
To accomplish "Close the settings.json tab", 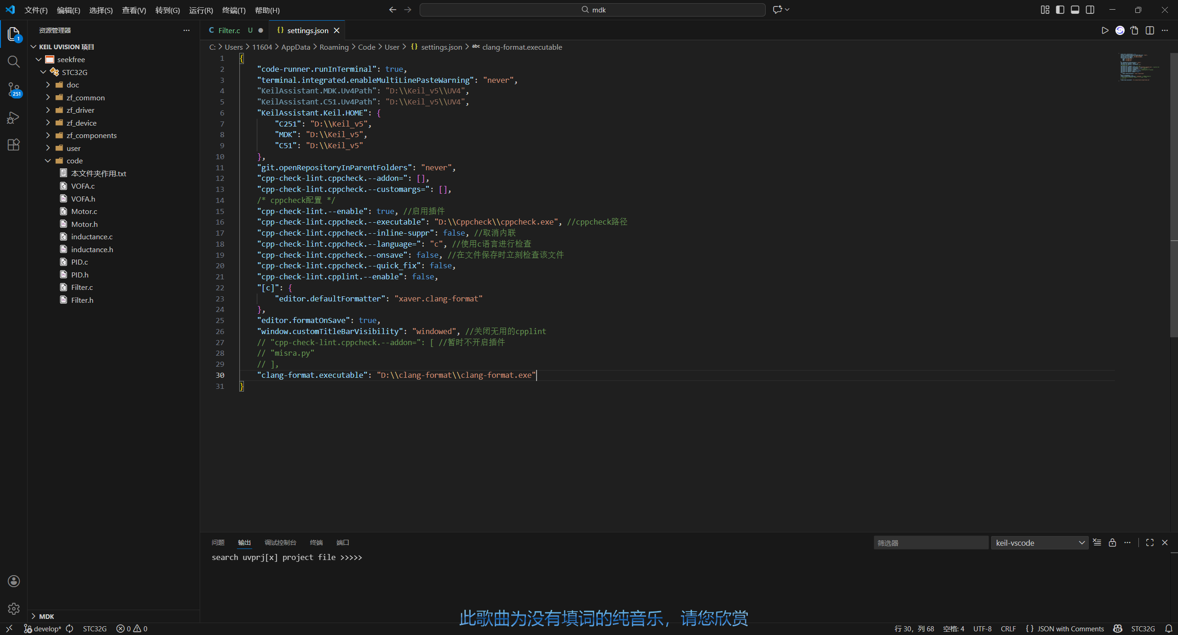I will pyautogui.click(x=337, y=30).
